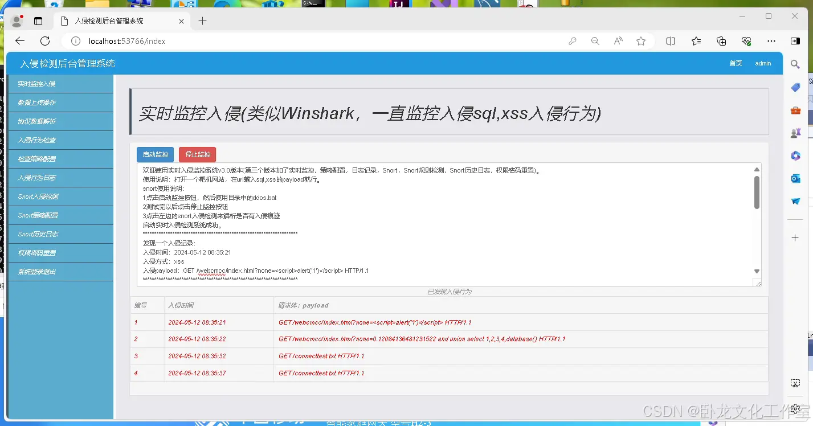
Task: Click timestamp 2024-05-12 08:35:21 in table
Action: (x=197, y=322)
